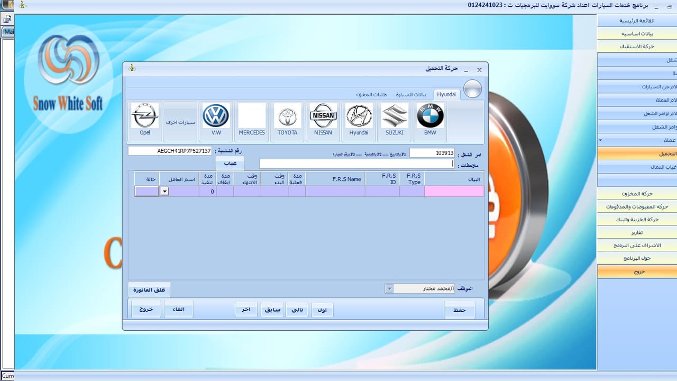Image resolution: width=677 pixels, height=381 pixels.
Task: Select the NISSAN logo button
Action: [x=323, y=122]
